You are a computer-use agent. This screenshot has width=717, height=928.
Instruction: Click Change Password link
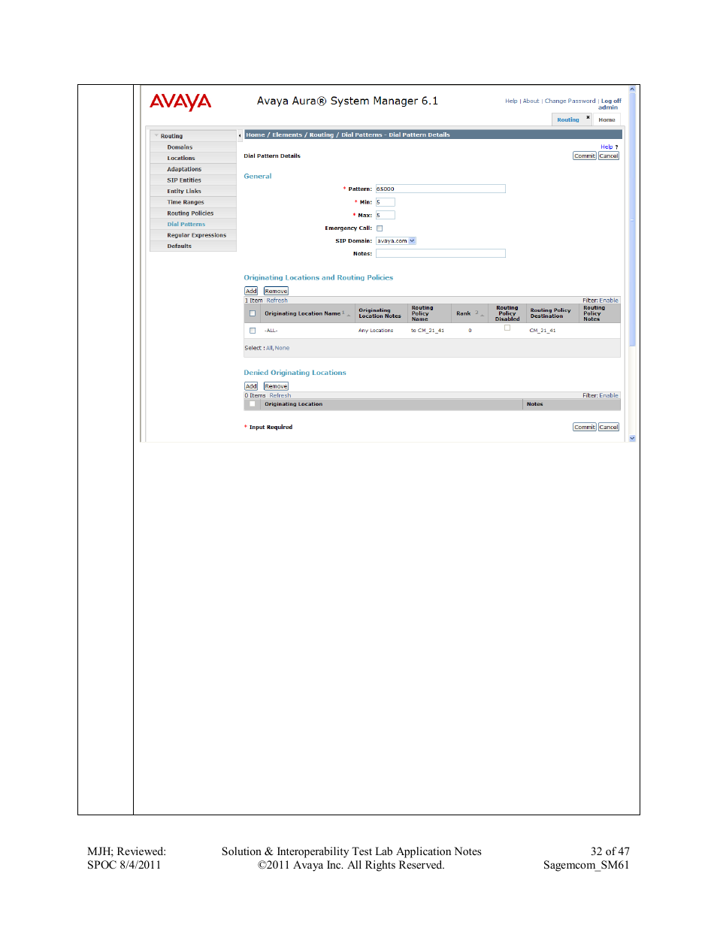570,101
